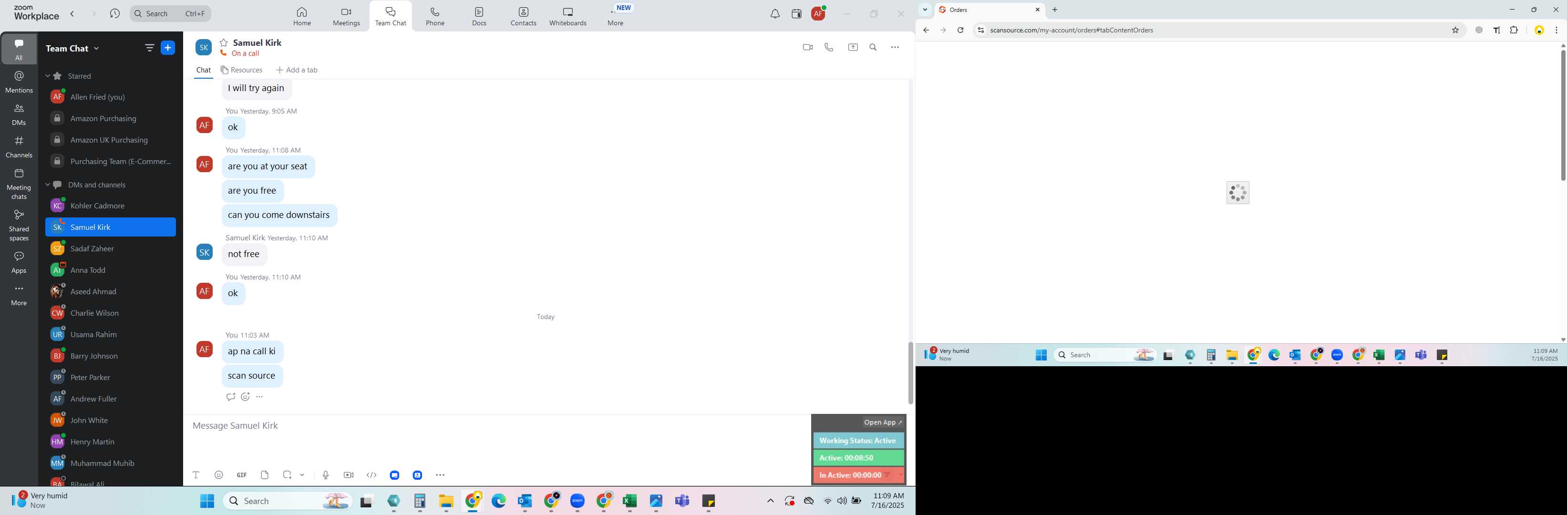Image resolution: width=1567 pixels, height=515 pixels.
Task: Click the Zoom search box
Action: click(x=170, y=13)
